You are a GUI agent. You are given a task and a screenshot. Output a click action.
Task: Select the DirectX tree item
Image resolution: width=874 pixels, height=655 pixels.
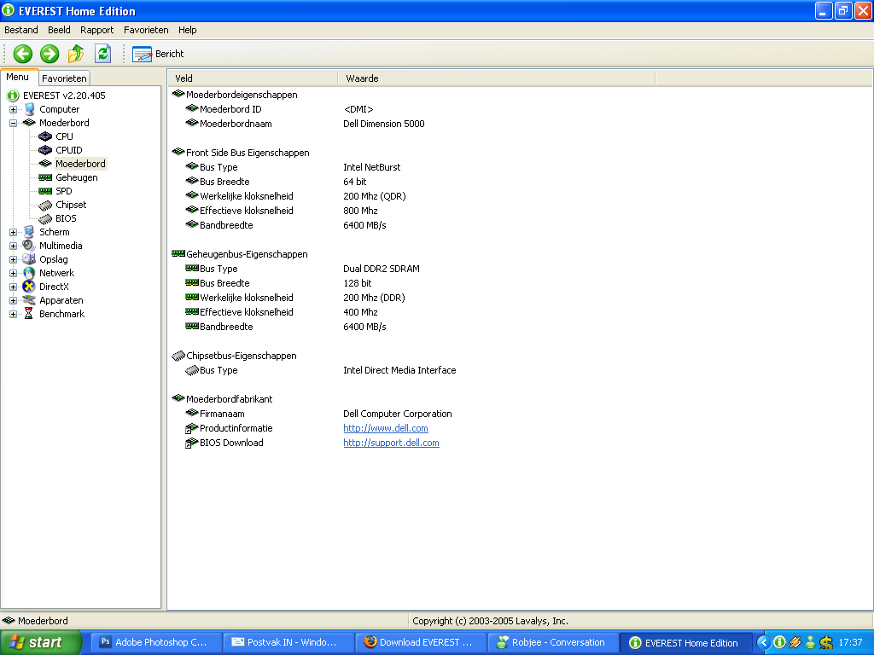[x=54, y=287]
